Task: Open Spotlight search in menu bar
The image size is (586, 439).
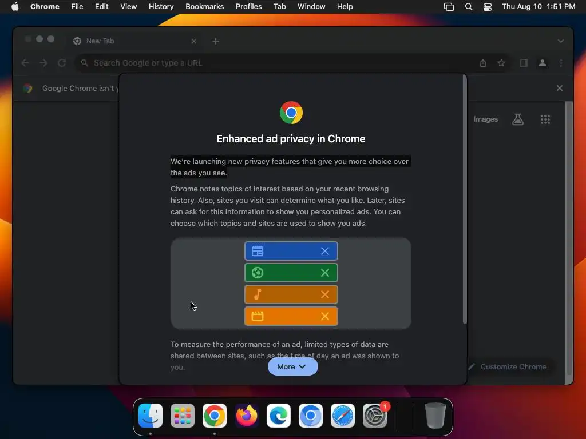Action: tap(468, 7)
